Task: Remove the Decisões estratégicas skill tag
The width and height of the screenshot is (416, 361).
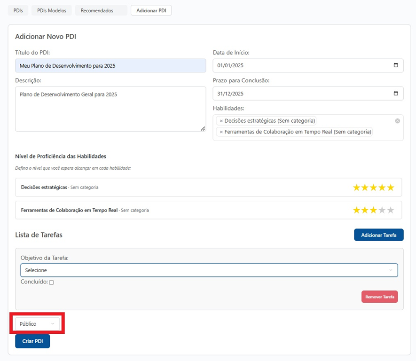Action: [x=221, y=121]
